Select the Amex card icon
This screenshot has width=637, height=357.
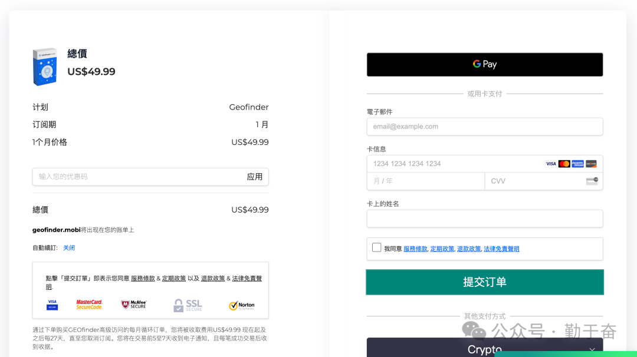point(577,163)
